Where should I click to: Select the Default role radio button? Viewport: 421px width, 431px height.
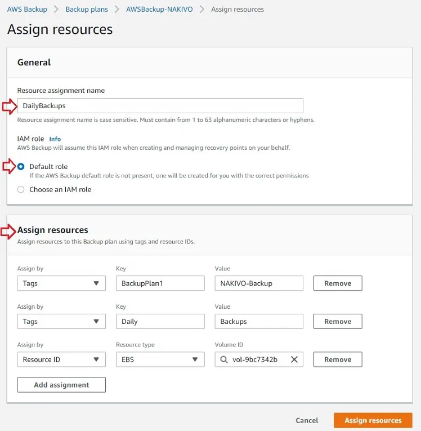pyautogui.click(x=21, y=167)
